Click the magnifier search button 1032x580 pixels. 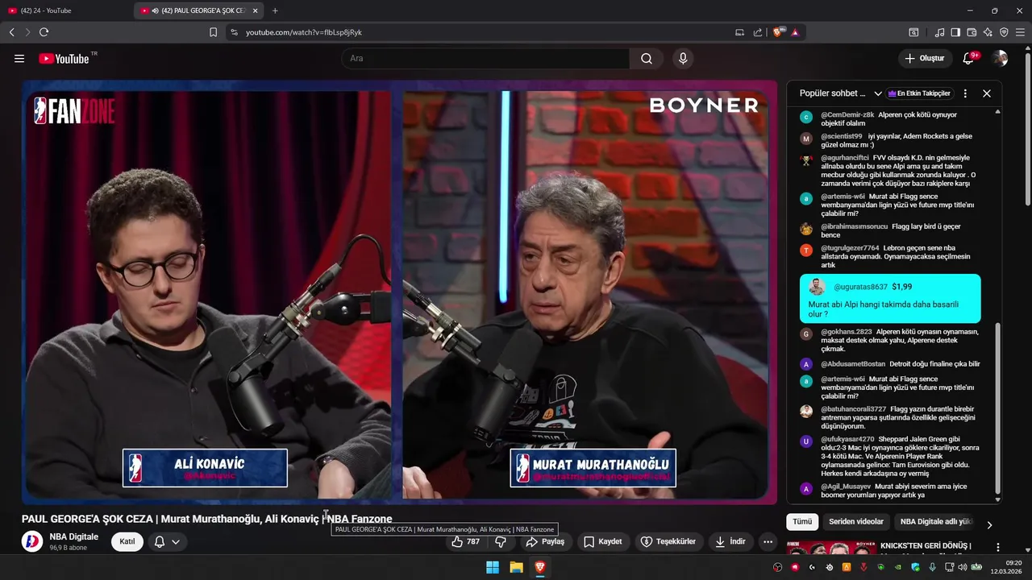tap(647, 58)
